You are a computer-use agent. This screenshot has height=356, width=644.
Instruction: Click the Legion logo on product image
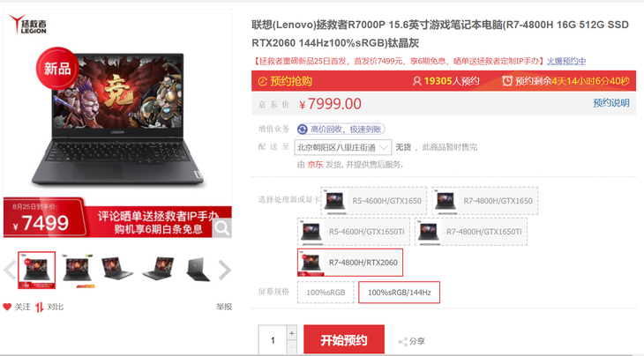pos(28,25)
